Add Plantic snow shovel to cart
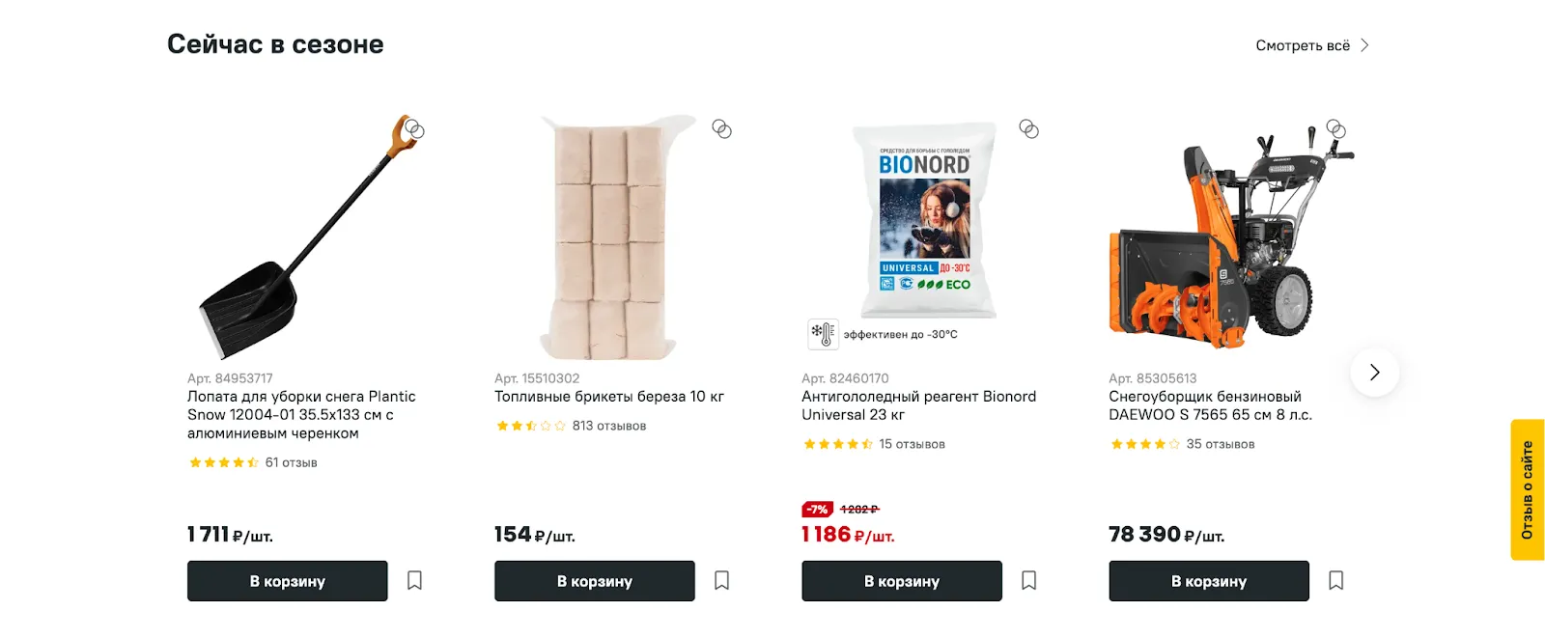 click(x=287, y=581)
